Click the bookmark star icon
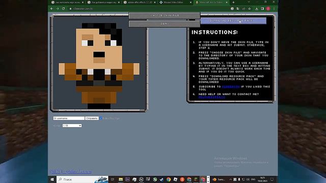This screenshot has width=326, height=183. point(250,9)
